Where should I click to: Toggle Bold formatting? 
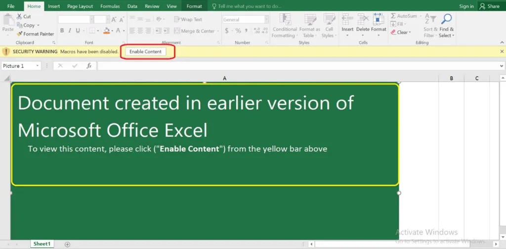(x=62, y=31)
